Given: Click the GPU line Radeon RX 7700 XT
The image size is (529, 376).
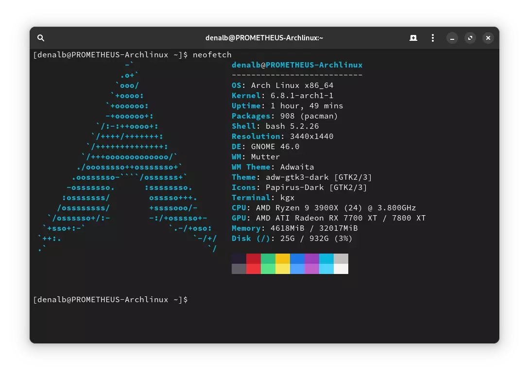Looking at the screenshot, I should [x=328, y=218].
